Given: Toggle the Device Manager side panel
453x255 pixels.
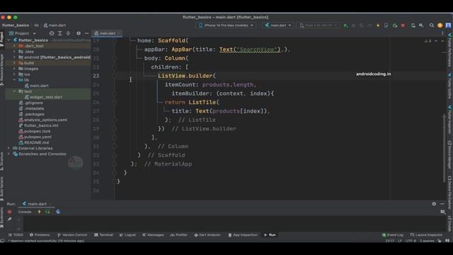Looking at the screenshot, I should tap(449, 154).
